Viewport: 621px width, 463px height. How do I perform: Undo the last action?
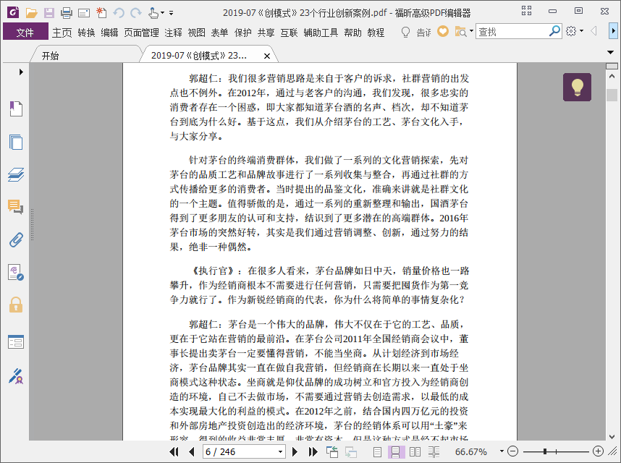(119, 13)
